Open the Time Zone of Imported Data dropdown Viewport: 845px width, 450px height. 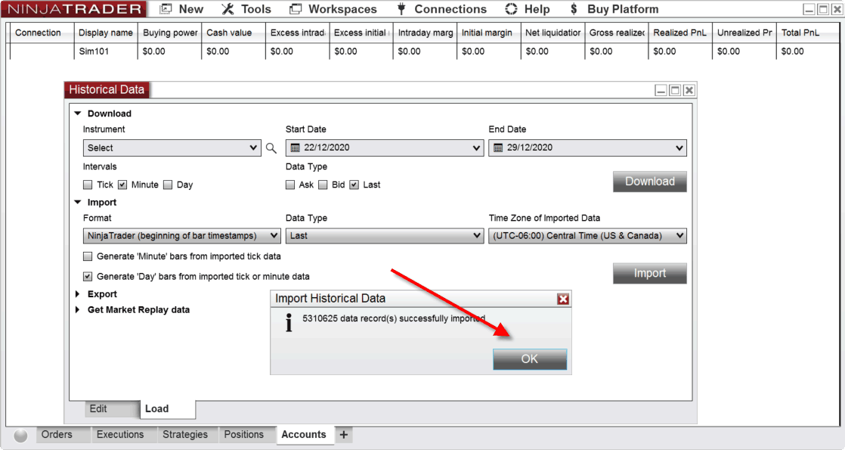tap(587, 236)
